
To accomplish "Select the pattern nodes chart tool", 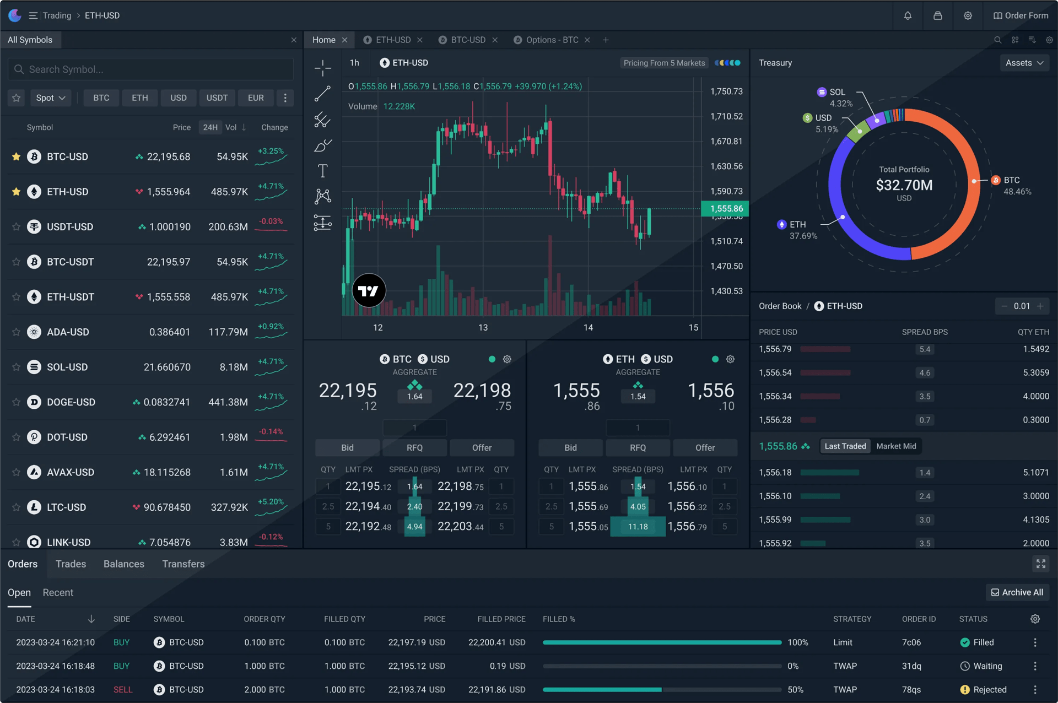I will point(323,196).
